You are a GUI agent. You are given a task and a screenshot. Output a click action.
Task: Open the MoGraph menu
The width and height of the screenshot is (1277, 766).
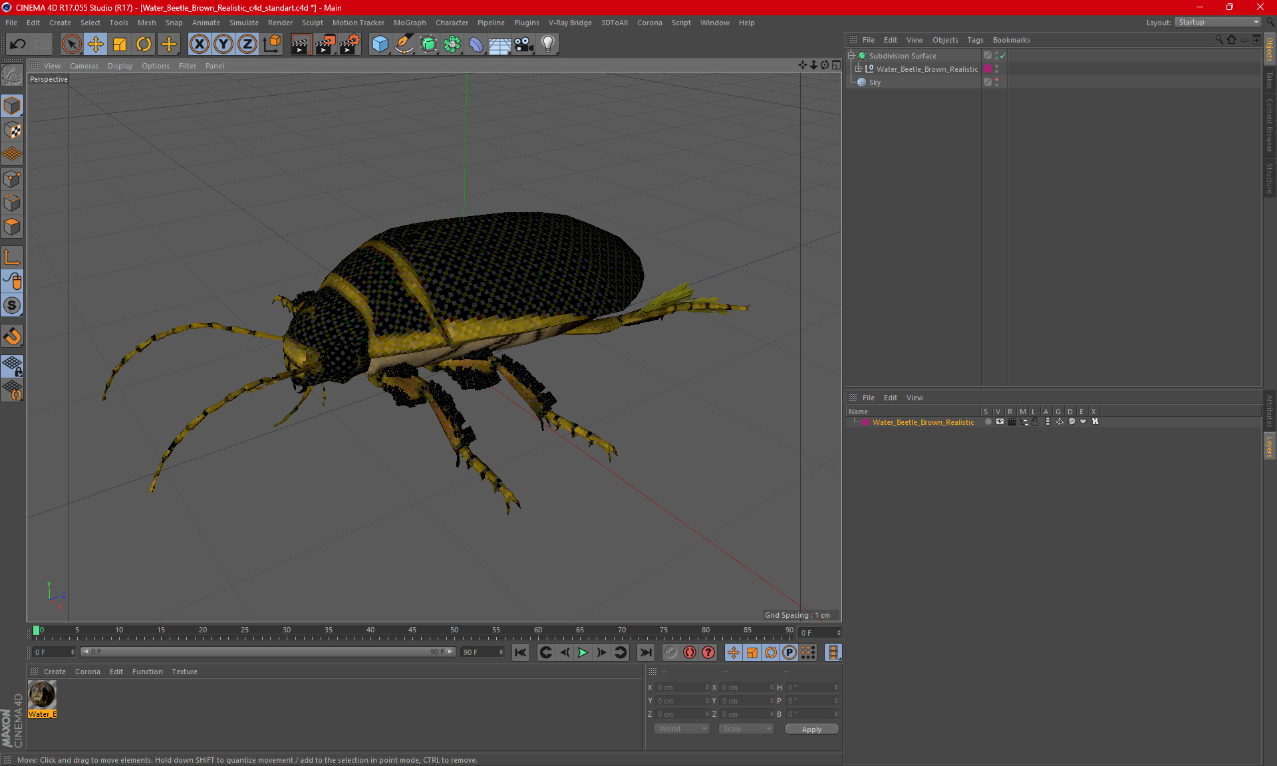[410, 23]
